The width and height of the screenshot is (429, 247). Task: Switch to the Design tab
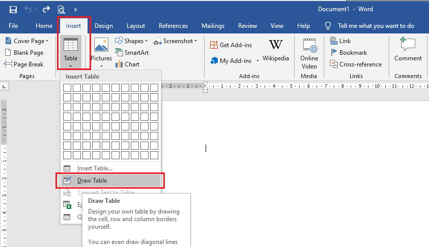[104, 26]
